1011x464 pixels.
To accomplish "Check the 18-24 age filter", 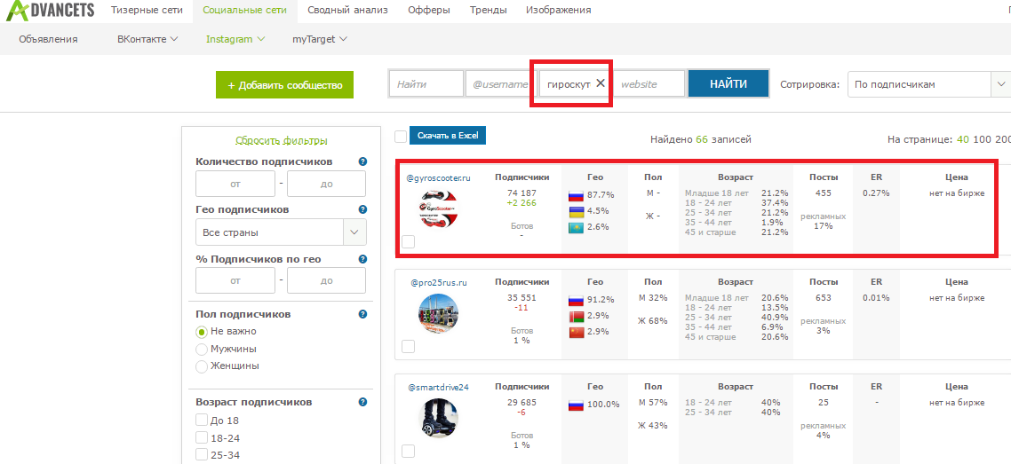I will pyautogui.click(x=201, y=437).
